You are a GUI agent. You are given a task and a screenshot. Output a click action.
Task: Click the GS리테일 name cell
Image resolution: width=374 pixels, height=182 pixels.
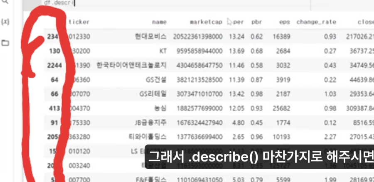(153, 94)
